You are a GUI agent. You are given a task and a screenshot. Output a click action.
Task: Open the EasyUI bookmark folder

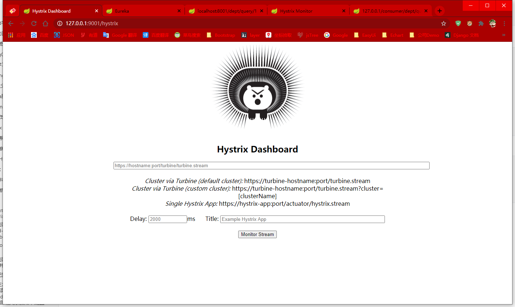click(x=365, y=35)
